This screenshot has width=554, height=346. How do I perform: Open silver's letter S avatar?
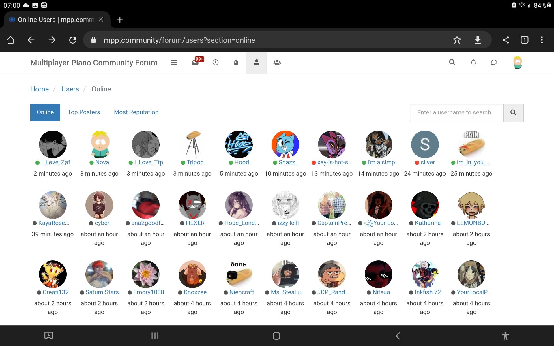coord(425,144)
